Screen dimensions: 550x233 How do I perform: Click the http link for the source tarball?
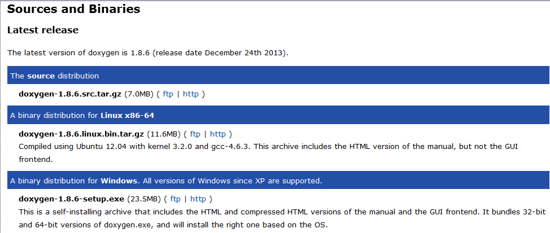click(191, 94)
